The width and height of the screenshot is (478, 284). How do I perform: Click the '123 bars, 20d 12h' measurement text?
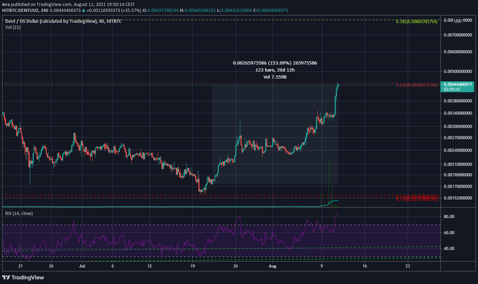pyautogui.click(x=275, y=70)
